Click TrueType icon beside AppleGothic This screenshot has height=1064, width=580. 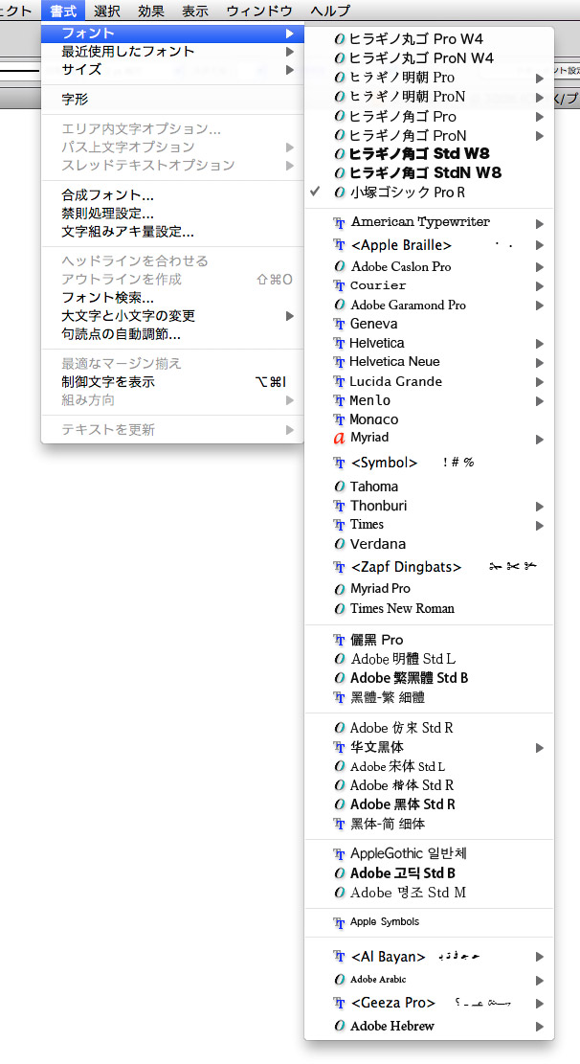(x=340, y=854)
